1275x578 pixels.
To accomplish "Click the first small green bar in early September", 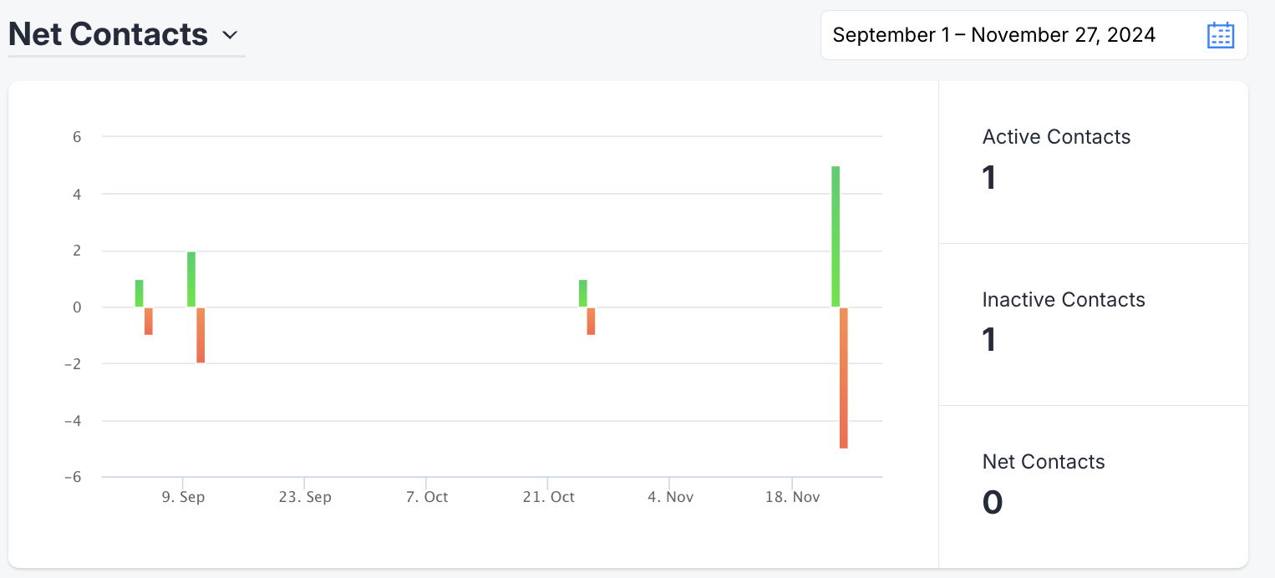I will (x=140, y=293).
